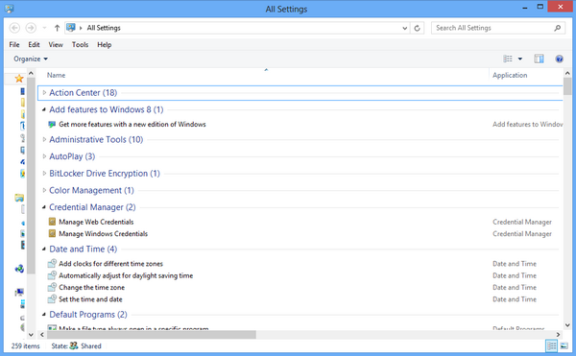Switch to details view using status bar icon
Screen dimensions: 576x356
coord(551,345)
